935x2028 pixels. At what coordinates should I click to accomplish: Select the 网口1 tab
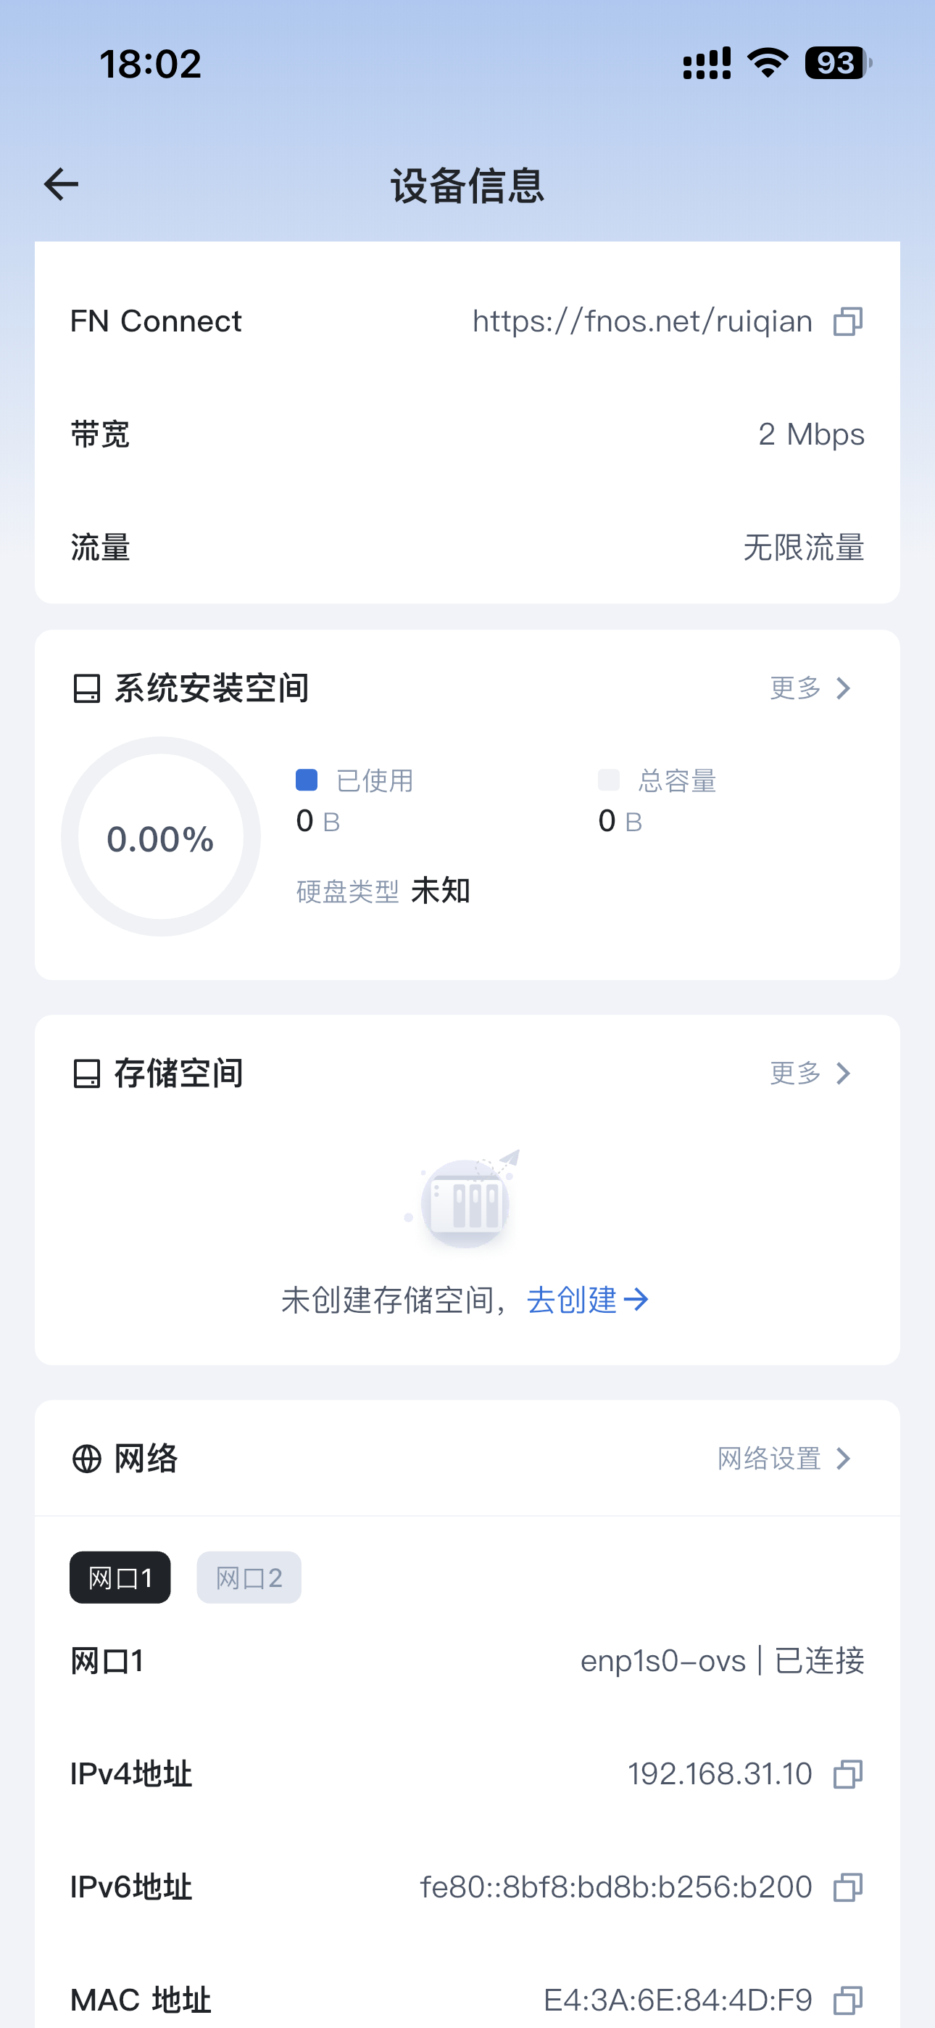click(120, 1578)
